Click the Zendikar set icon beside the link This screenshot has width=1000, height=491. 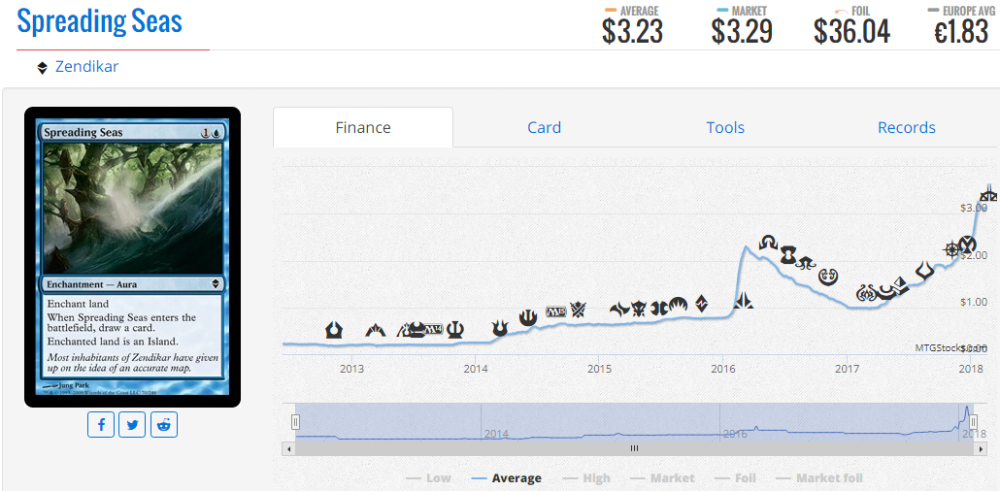[x=42, y=68]
